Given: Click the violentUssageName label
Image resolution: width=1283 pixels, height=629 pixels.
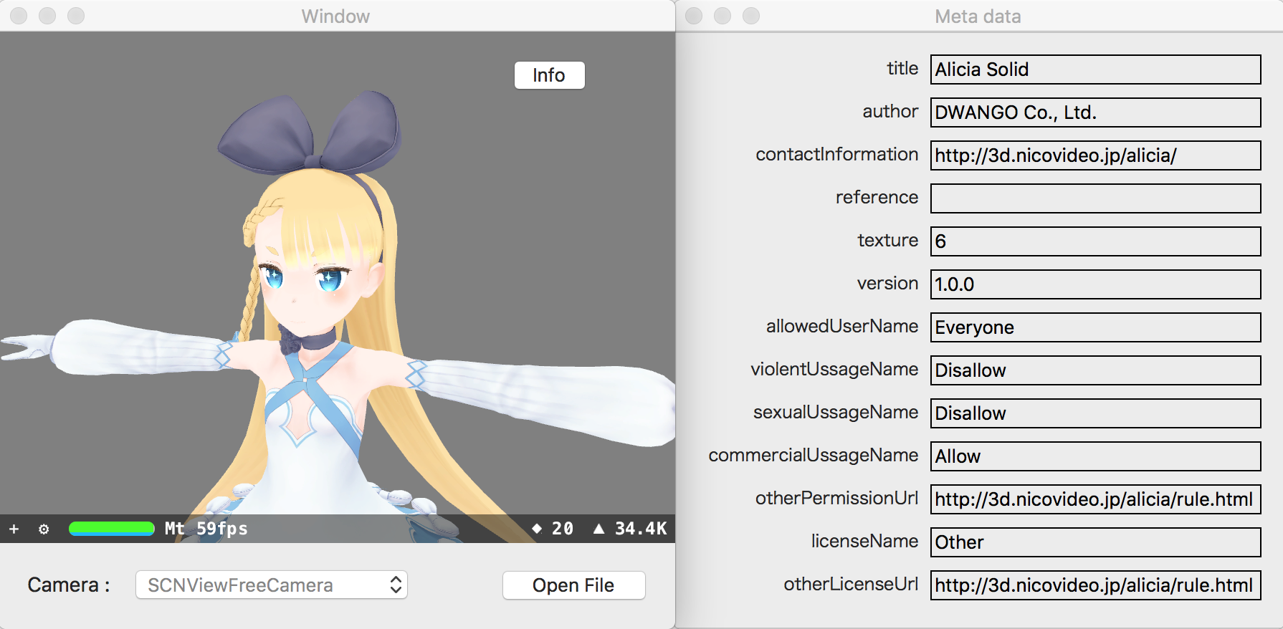Looking at the screenshot, I should point(834,369).
